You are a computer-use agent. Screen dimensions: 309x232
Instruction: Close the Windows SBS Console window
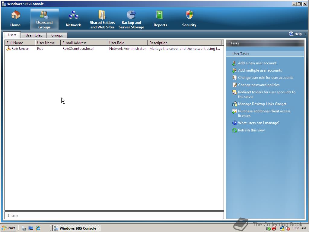point(304,4)
